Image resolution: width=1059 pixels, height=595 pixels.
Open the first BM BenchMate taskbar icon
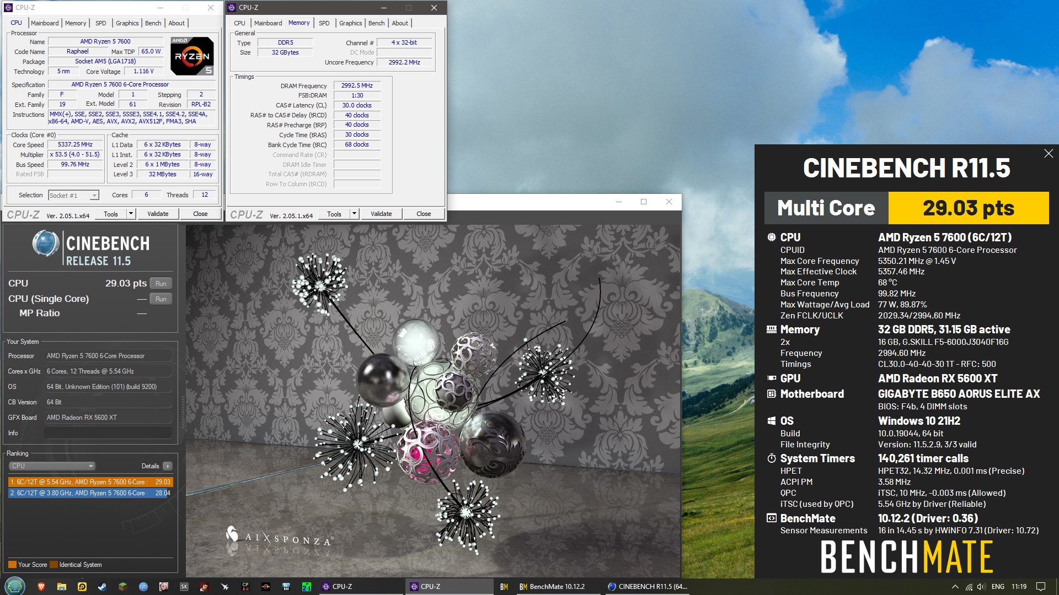[504, 587]
